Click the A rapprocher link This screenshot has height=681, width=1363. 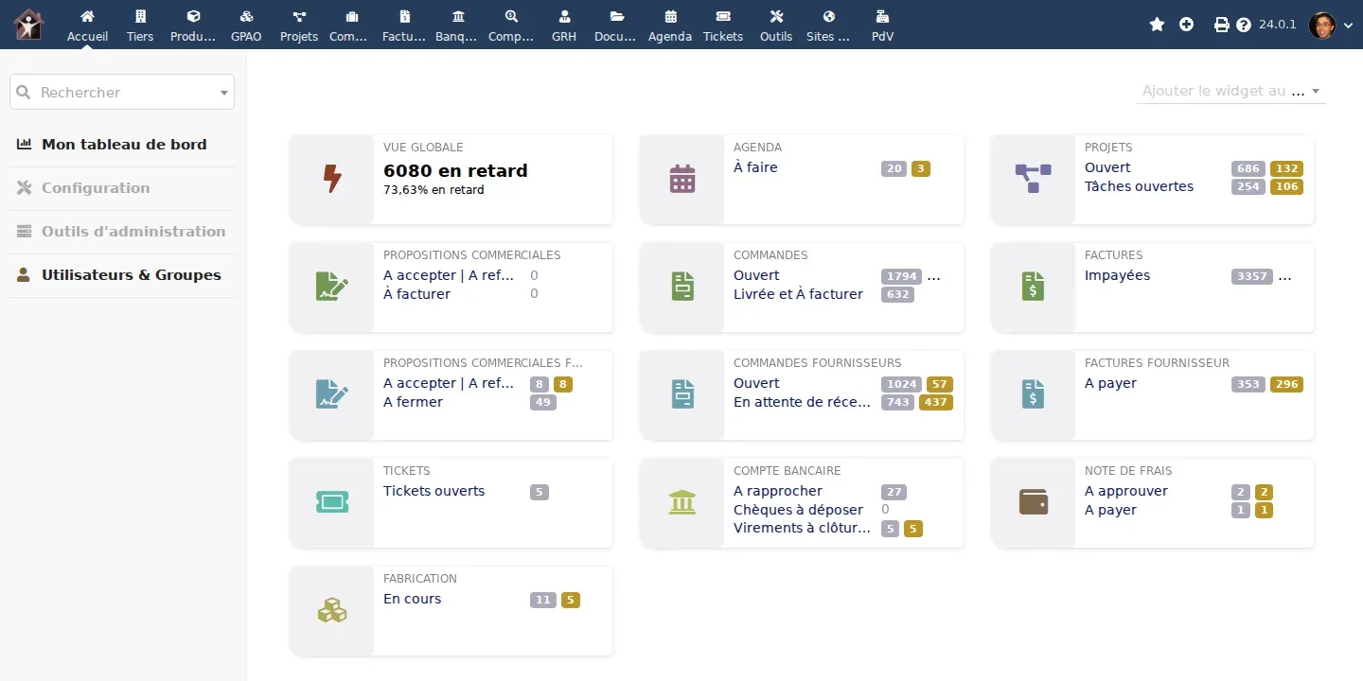(778, 491)
